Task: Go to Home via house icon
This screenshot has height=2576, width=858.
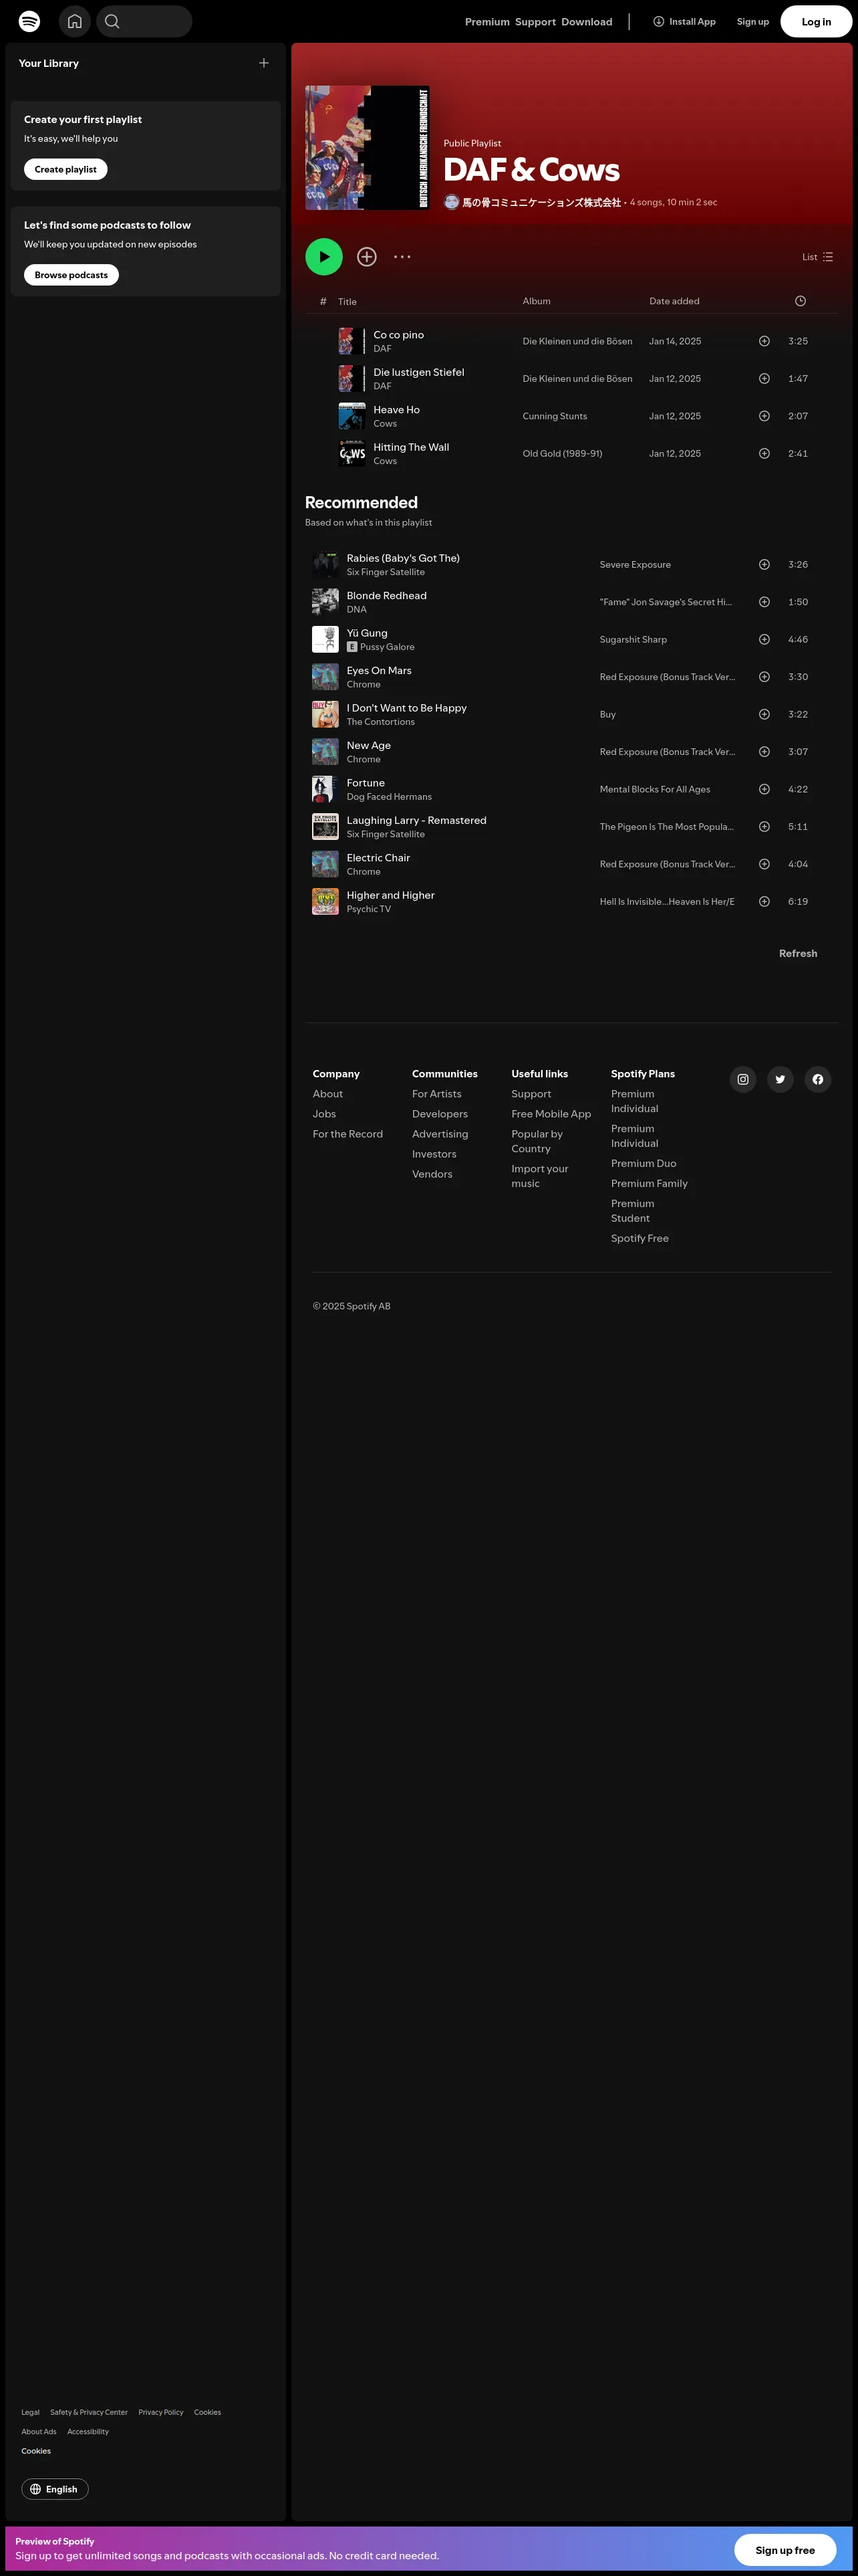Action: (75, 21)
